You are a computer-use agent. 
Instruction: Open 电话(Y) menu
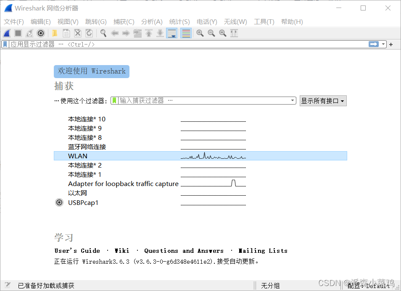[207, 22]
